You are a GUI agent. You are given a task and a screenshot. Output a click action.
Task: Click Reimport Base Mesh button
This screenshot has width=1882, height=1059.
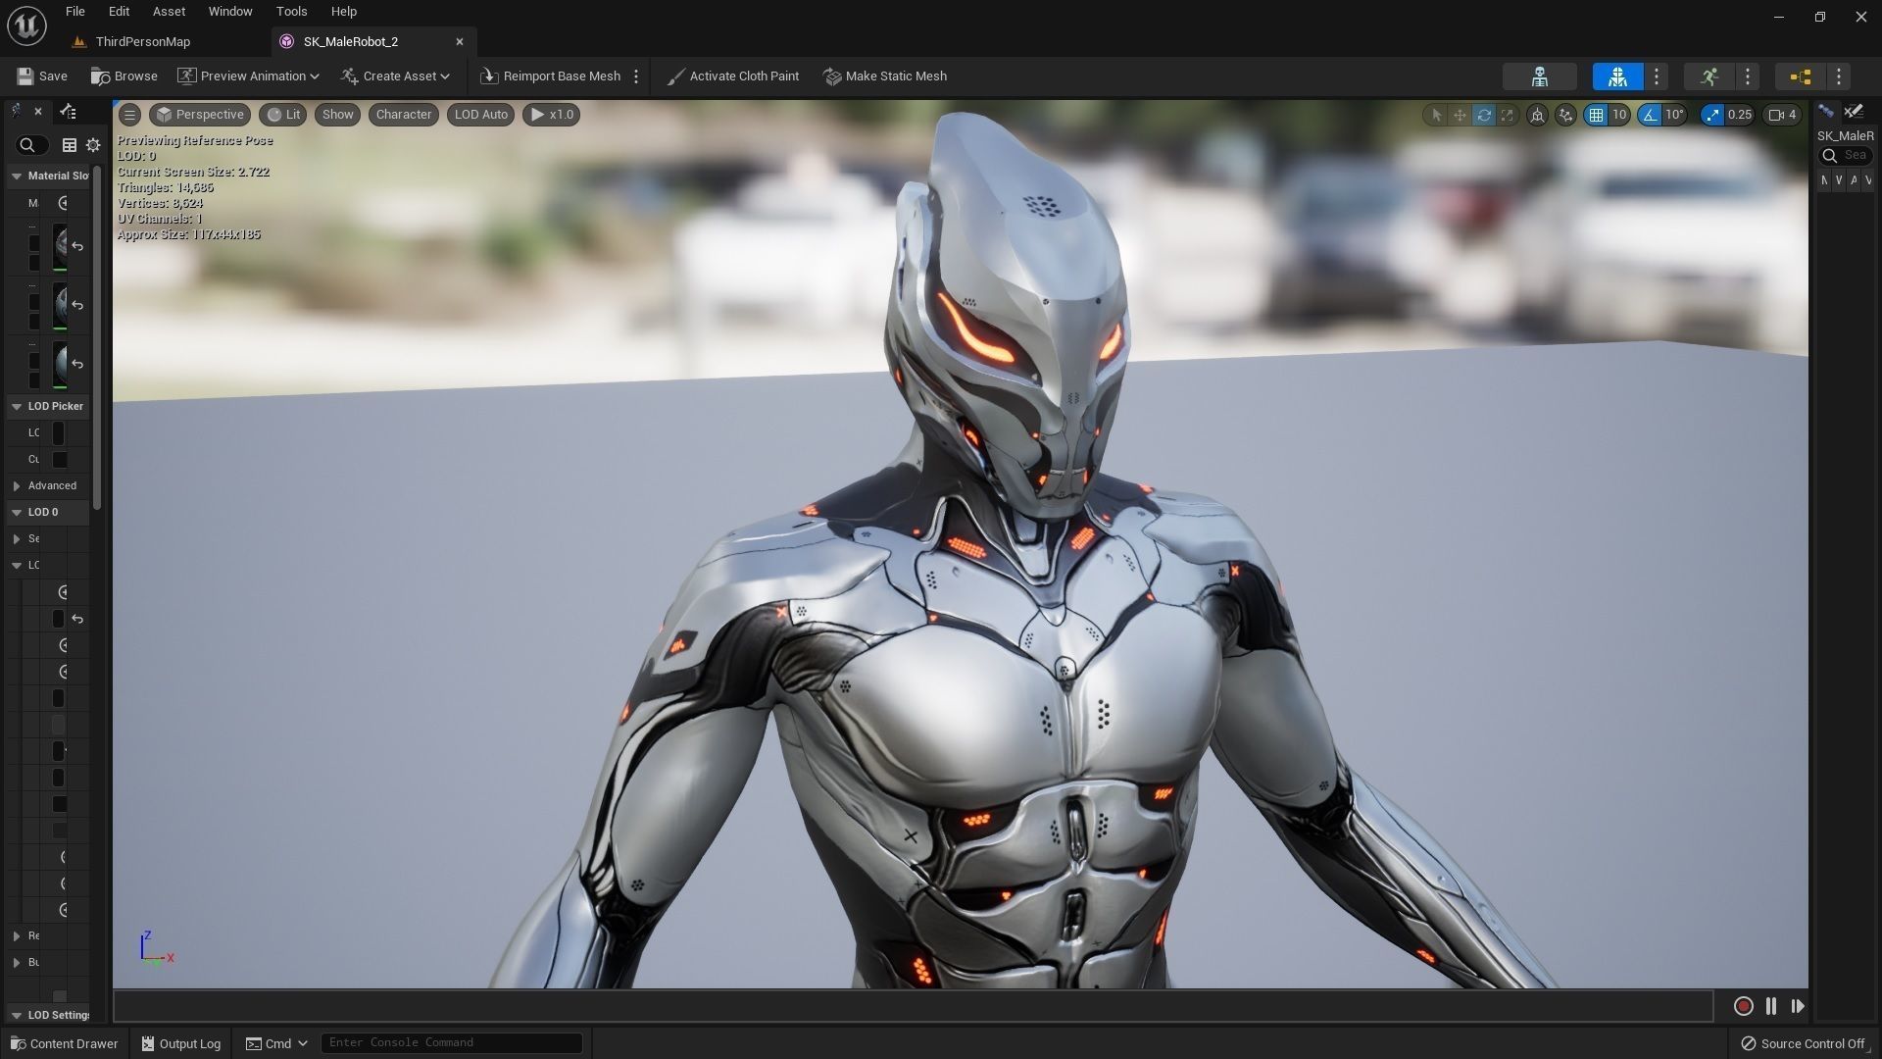(550, 76)
